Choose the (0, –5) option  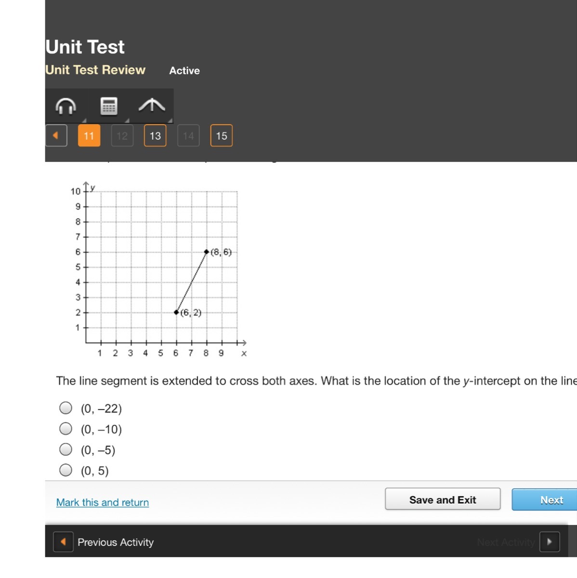tap(66, 449)
